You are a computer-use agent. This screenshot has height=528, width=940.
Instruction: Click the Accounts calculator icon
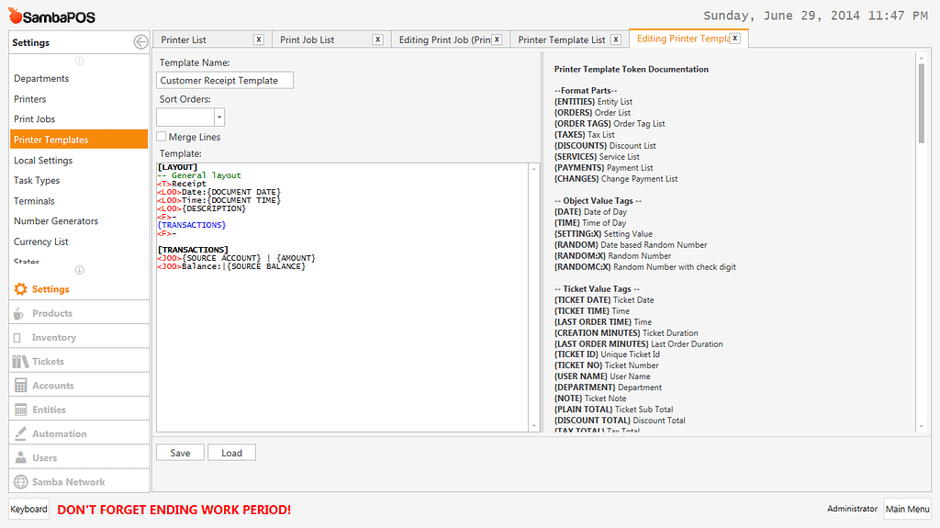[x=20, y=385]
